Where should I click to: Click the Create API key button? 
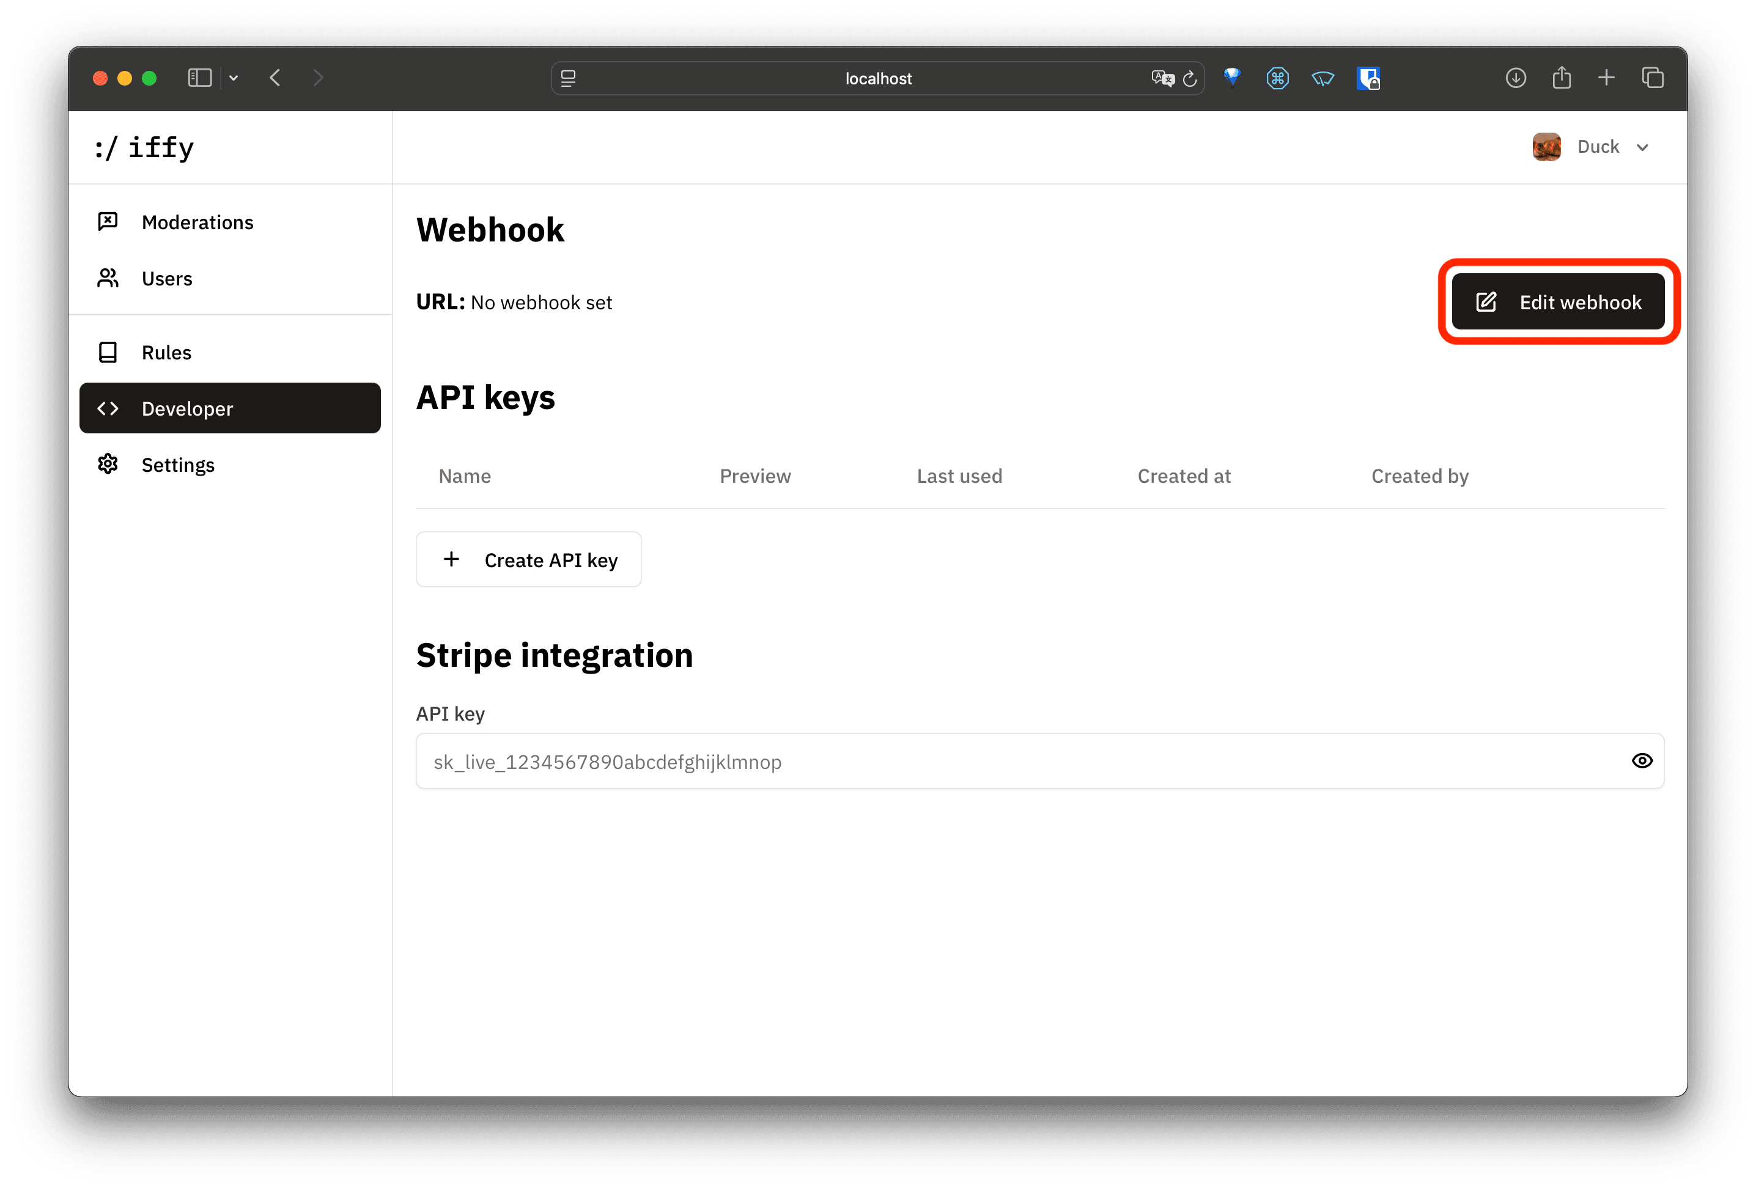pyautogui.click(x=528, y=559)
